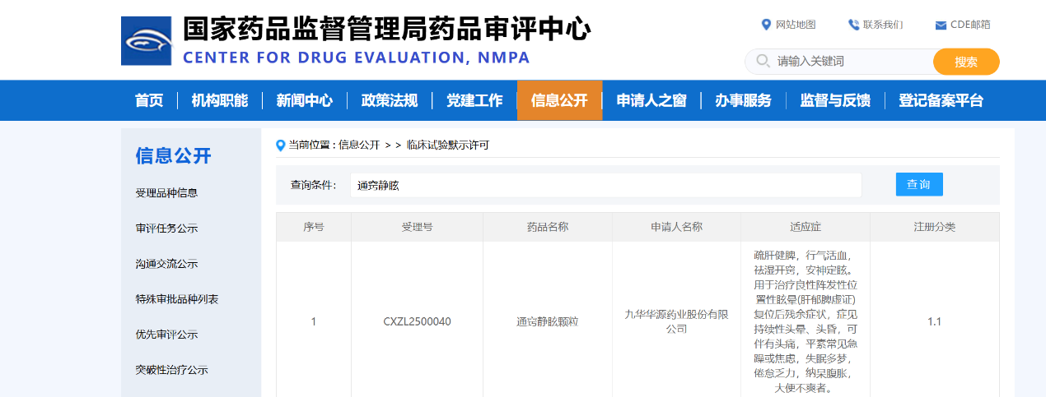
Task: Open 沟通交流公示 in the sidebar
Action: pyautogui.click(x=166, y=264)
